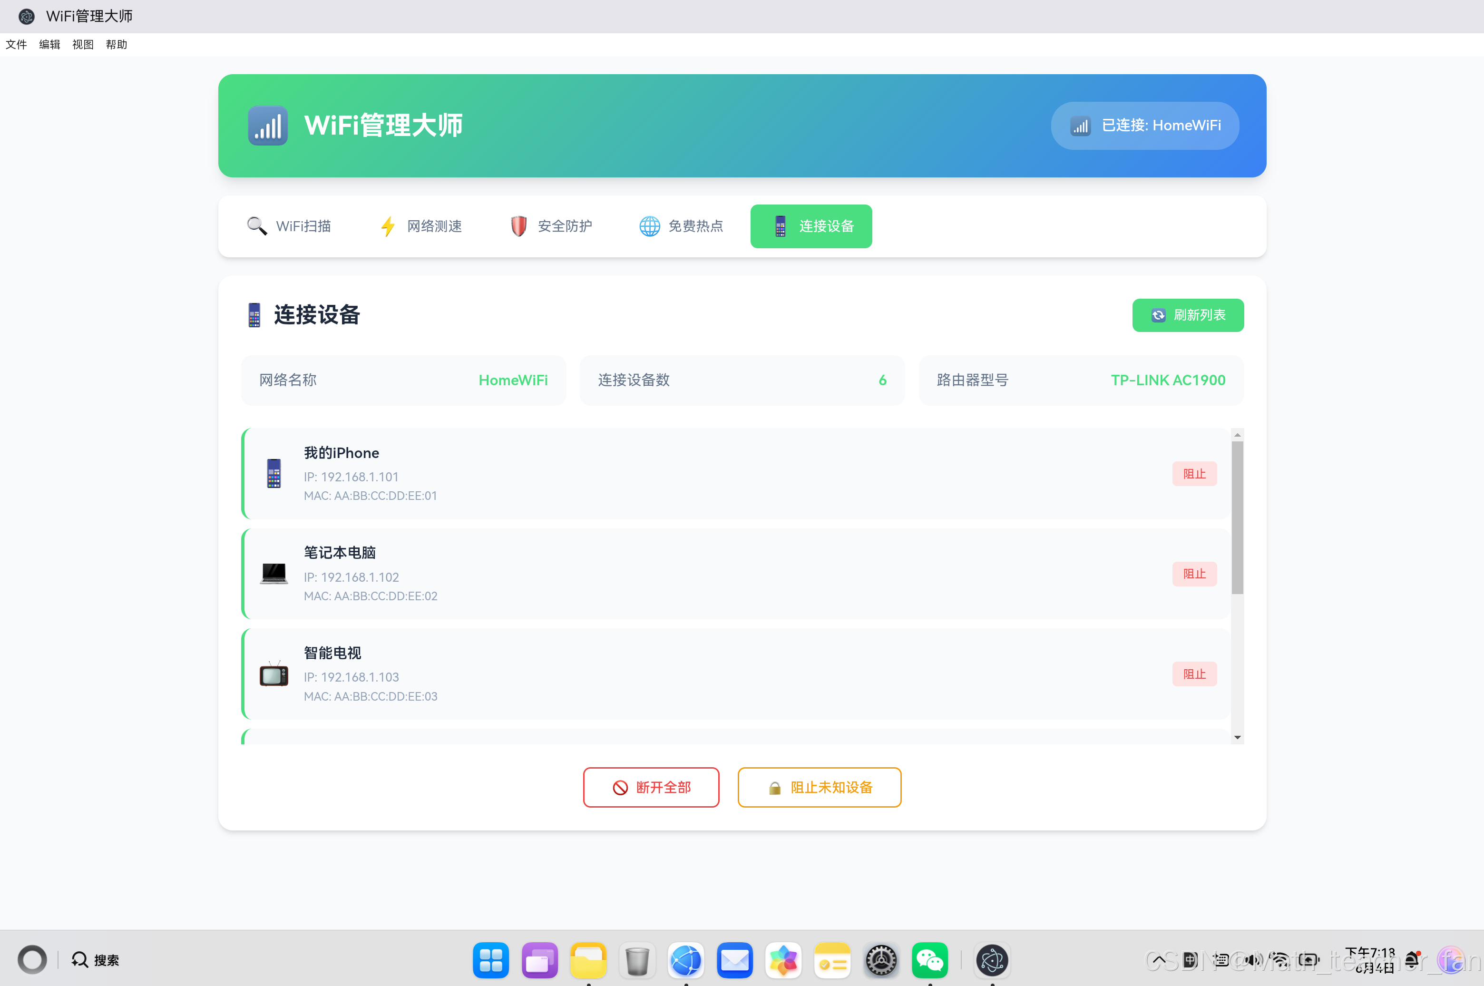1484x986 pixels.
Task: Click the clock showing 下午7:18
Action: [x=1370, y=953]
